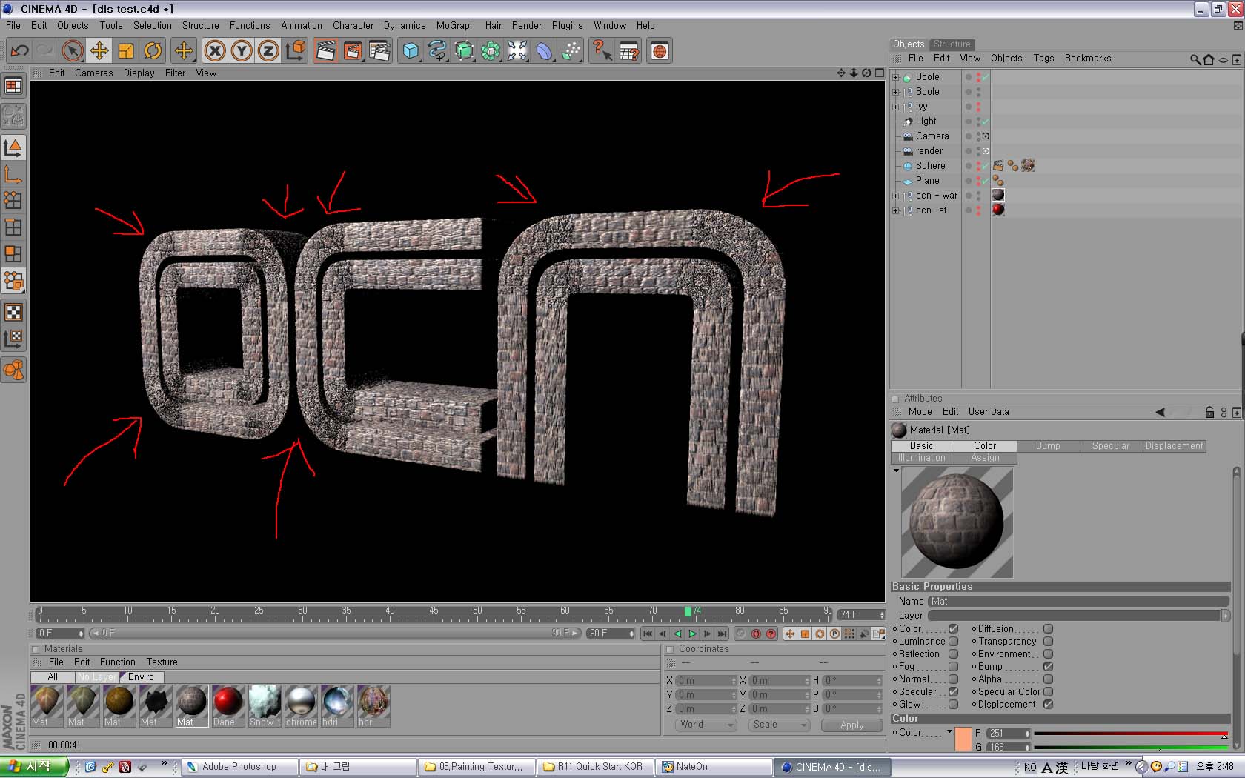Select the Light object in Objects list
The width and height of the screenshot is (1245, 778).
[x=926, y=122]
